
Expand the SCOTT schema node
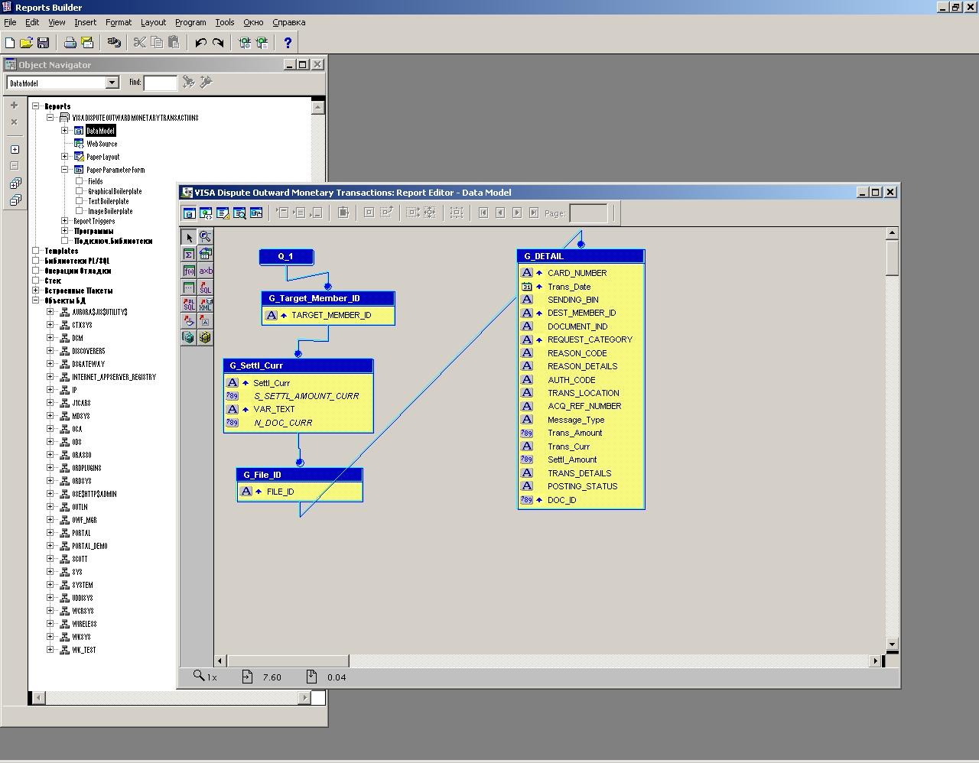pos(50,559)
